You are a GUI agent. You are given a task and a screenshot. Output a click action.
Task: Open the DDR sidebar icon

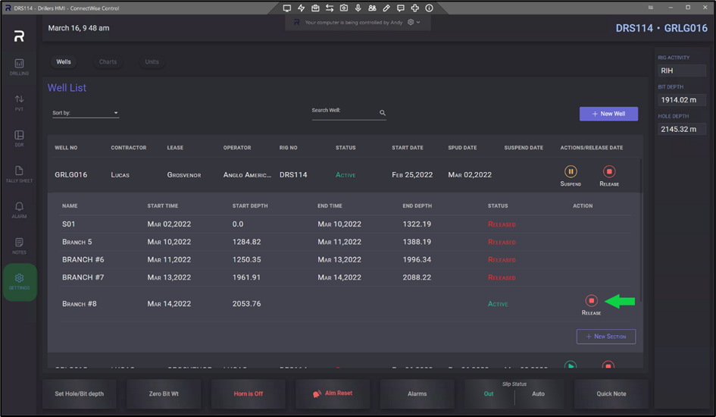19,138
